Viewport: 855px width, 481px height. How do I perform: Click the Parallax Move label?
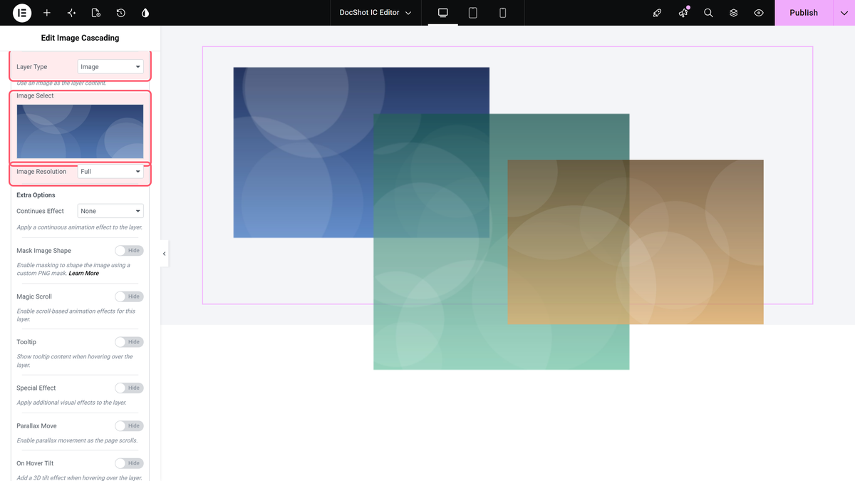36,425
